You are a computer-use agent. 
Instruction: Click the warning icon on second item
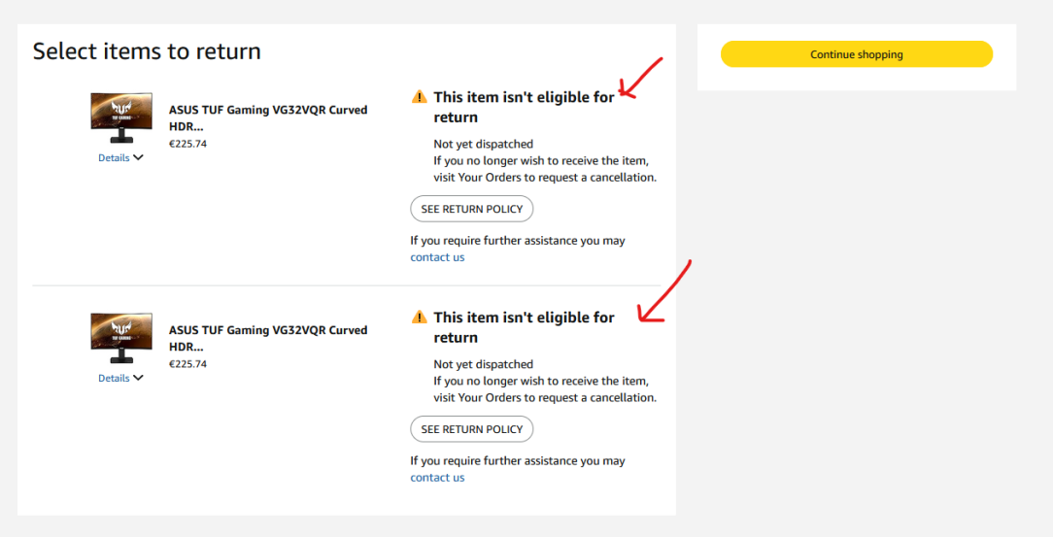point(419,317)
